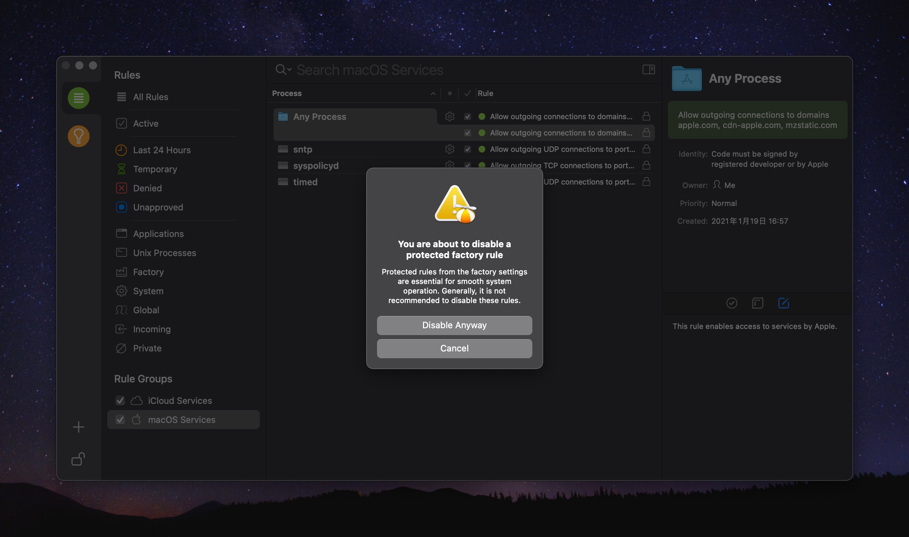
Task: Open the gear icon for sntp process
Action: [450, 149]
